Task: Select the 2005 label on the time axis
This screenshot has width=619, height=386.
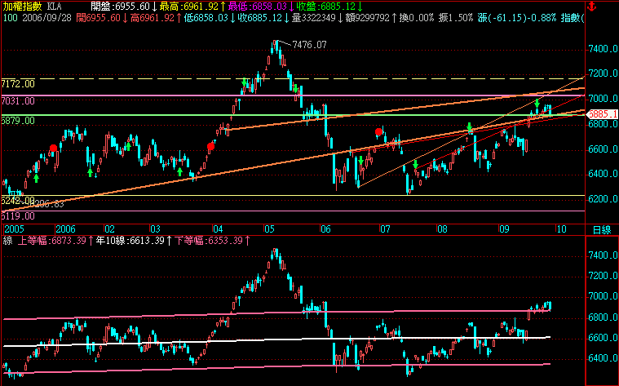Action: [11, 229]
